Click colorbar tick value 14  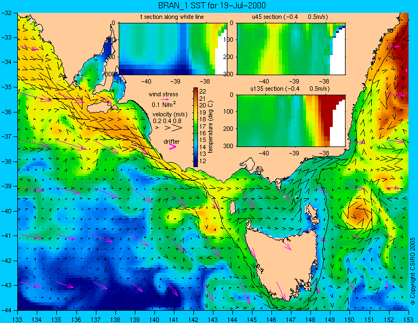[x=203, y=147]
